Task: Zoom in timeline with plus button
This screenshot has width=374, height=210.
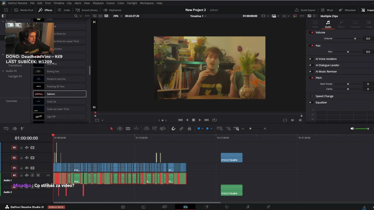Action: pyautogui.click(x=265, y=129)
